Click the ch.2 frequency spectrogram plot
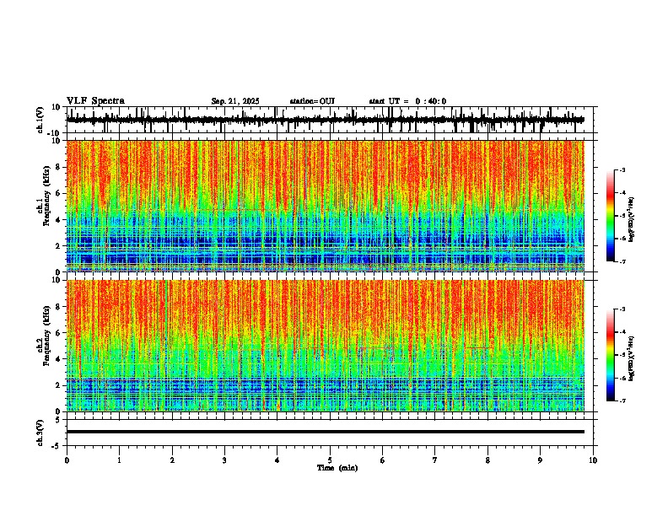Viewport: 668px width, 516px height. click(x=326, y=346)
